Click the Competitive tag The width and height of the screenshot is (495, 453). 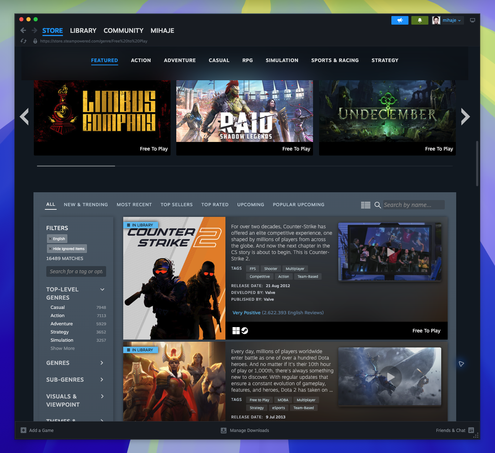point(260,276)
